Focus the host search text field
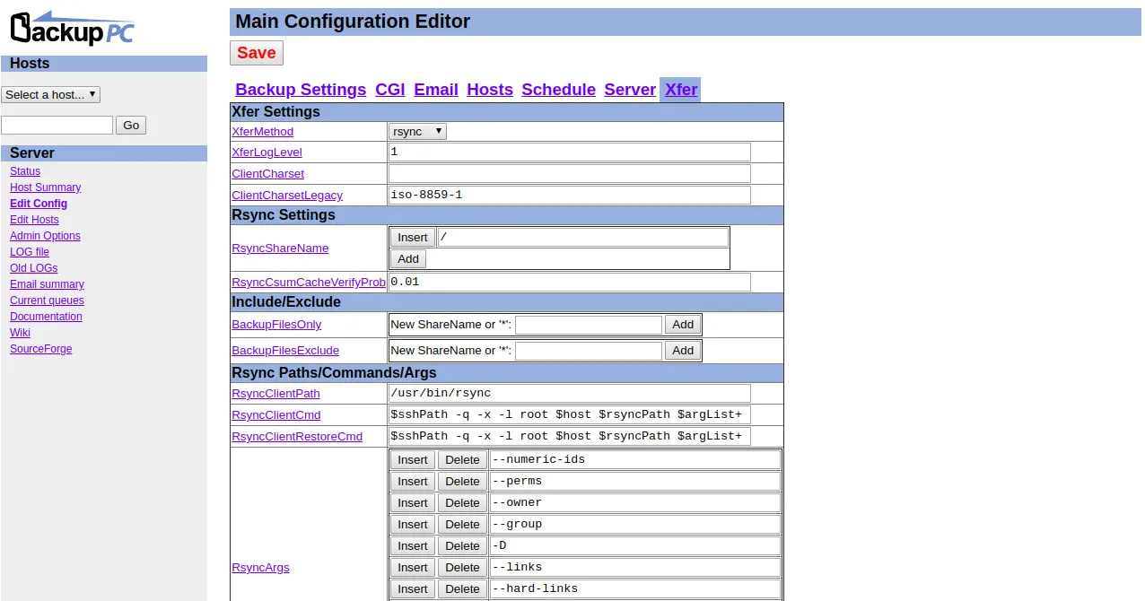This screenshot has width=1145, height=601. click(x=57, y=126)
